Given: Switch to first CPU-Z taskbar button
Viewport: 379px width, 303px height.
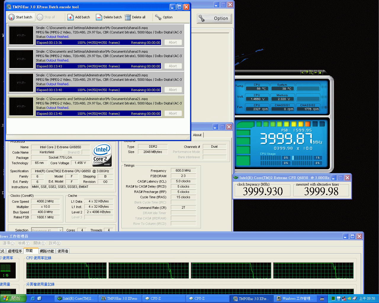Looking at the screenshot, I should point(163,299).
